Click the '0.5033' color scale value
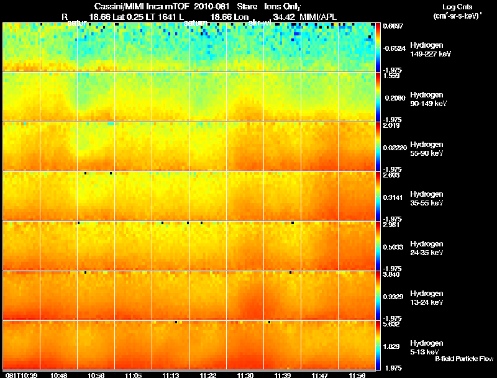 point(393,247)
